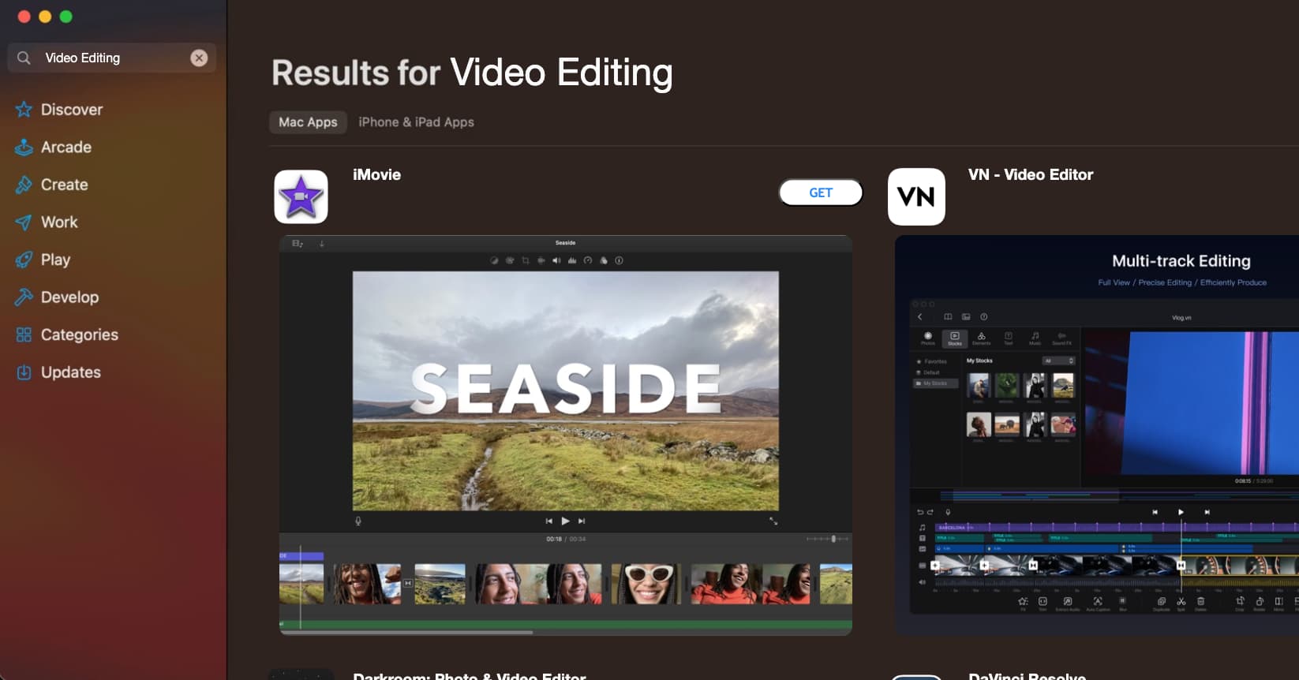This screenshot has width=1299, height=680.
Task: Show the Develop section
Action: (x=58, y=297)
